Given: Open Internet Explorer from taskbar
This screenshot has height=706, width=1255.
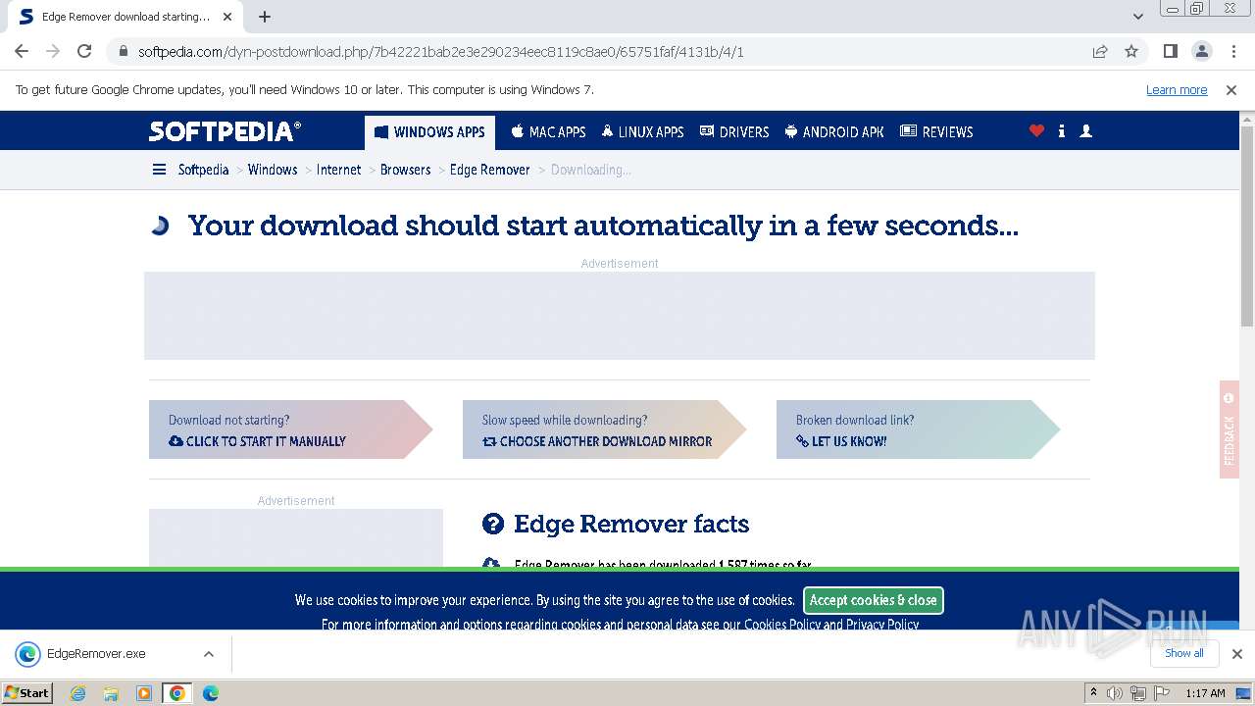Looking at the screenshot, I should click(77, 693).
